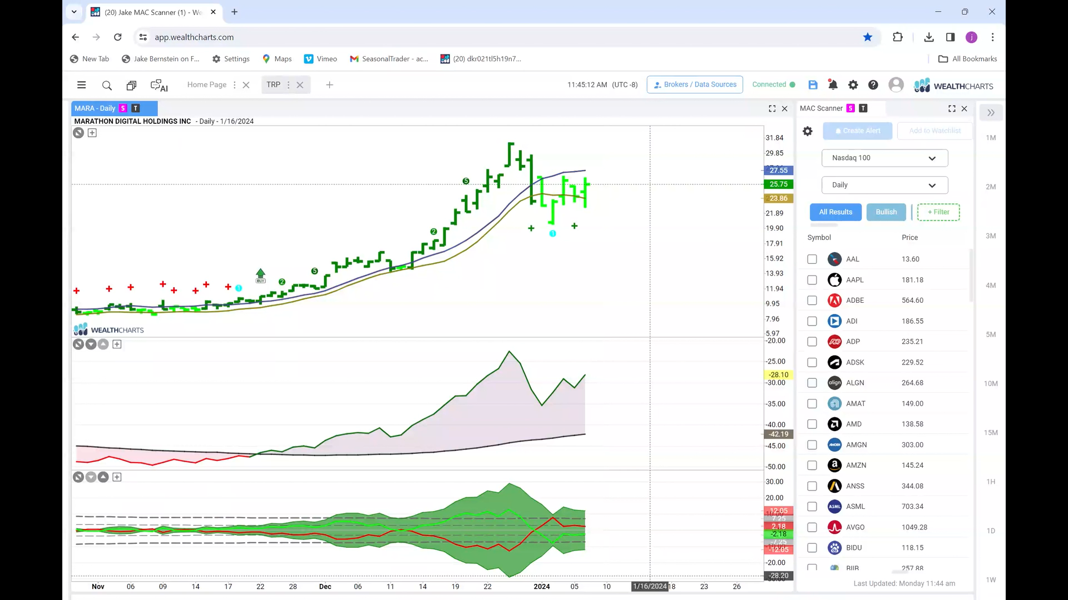Click the duplicate windows icon
The image size is (1068, 600).
pos(131,86)
